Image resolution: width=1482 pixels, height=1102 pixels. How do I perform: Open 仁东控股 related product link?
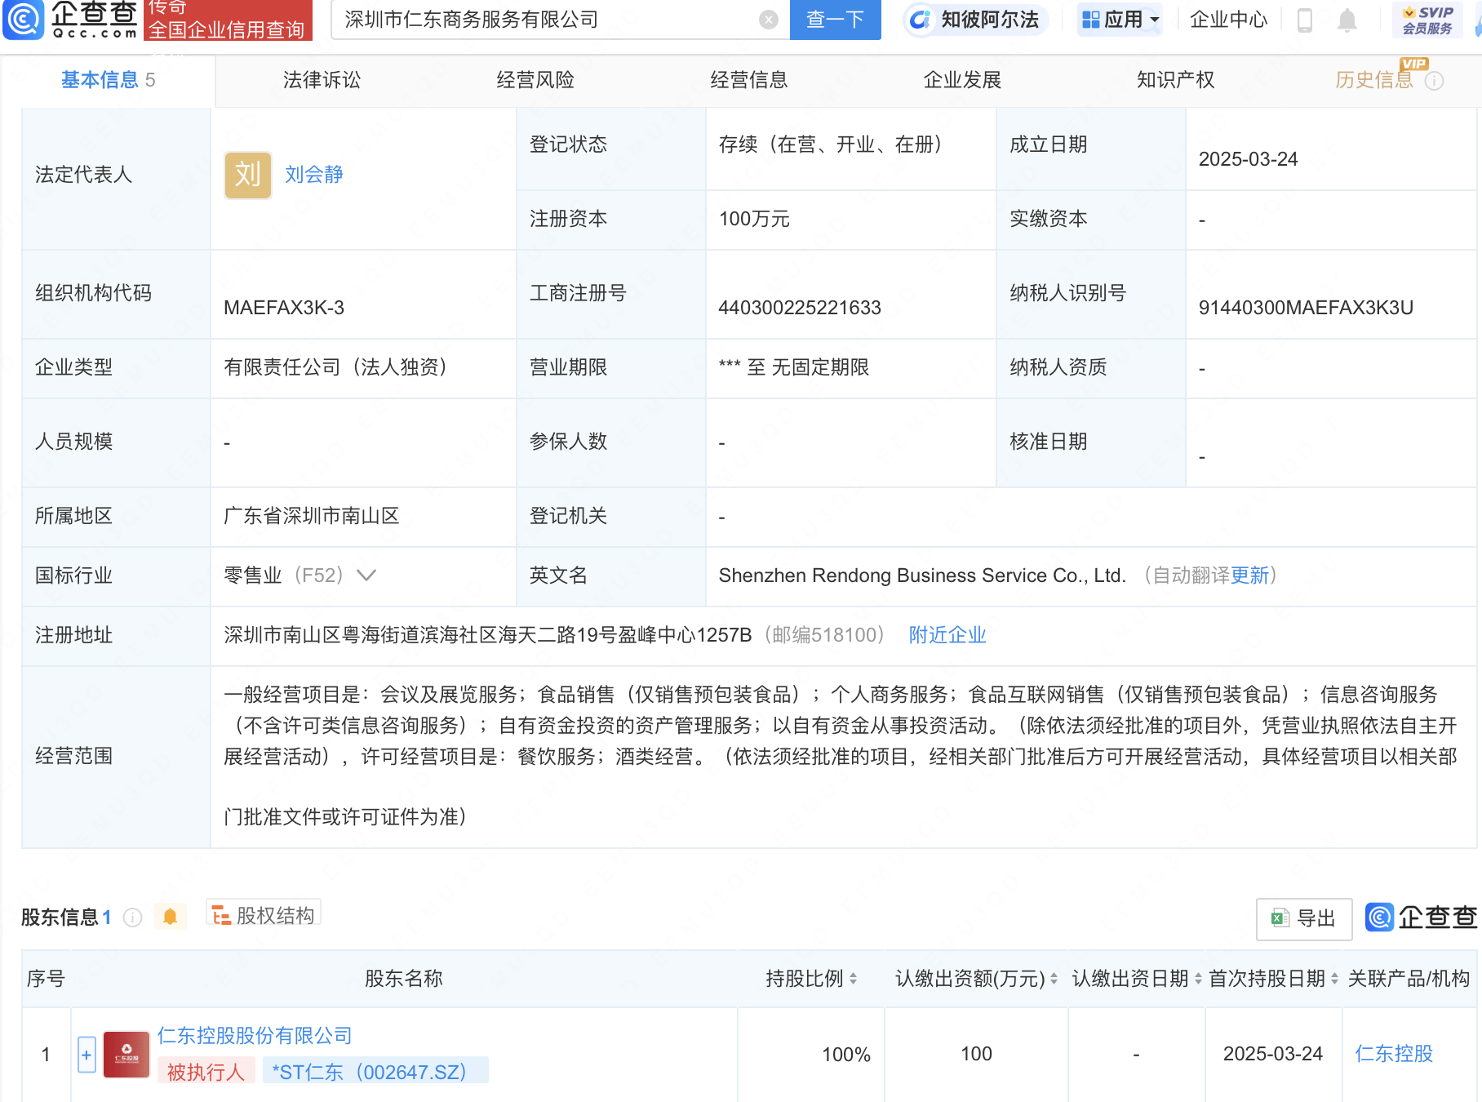pyautogui.click(x=1394, y=1054)
